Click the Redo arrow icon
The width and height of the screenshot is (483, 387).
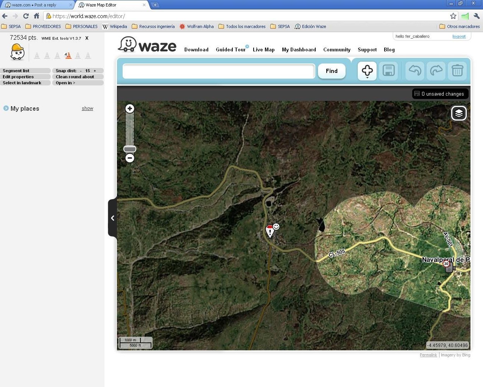(436, 71)
